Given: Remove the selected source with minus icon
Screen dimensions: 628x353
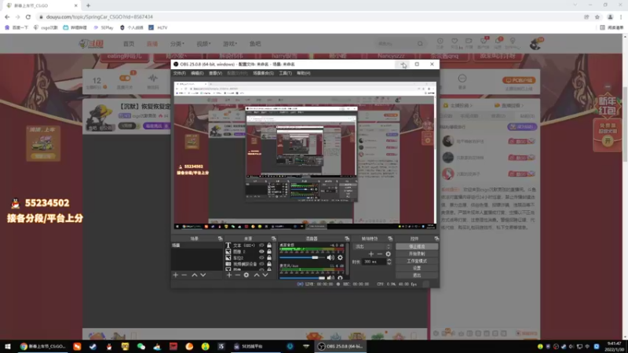Looking at the screenshot, I should 238,275.
